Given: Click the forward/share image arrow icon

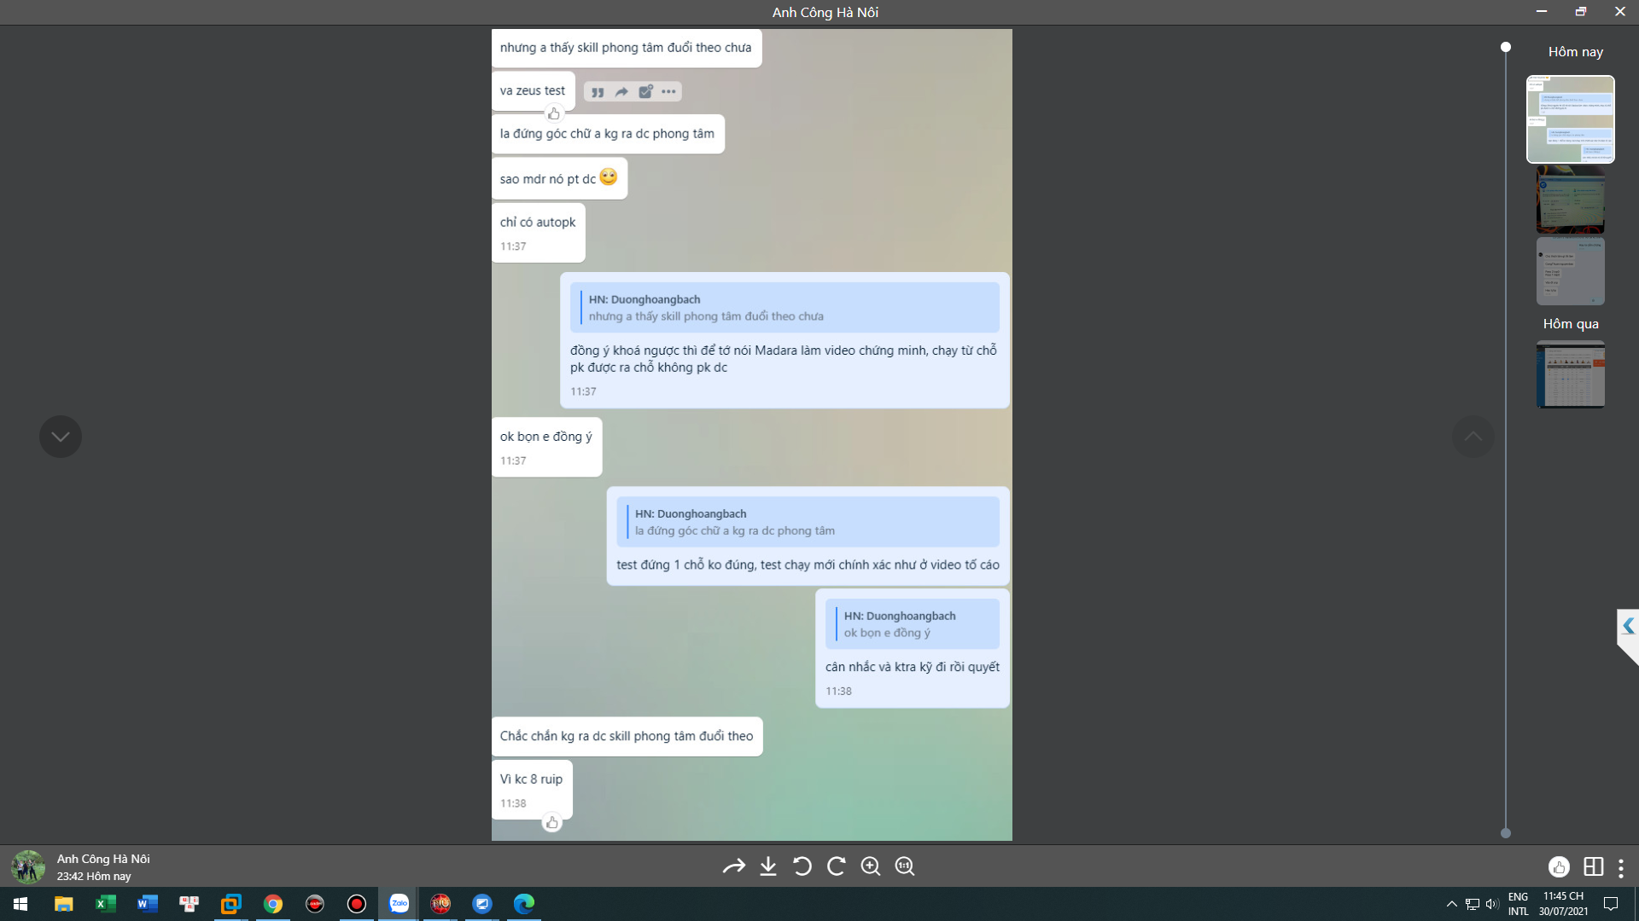Looking at the screenshot, I should tap(733, 866).
